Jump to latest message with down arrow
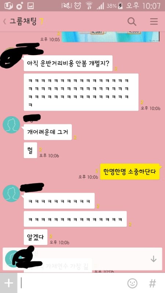Viewport: 165px width, 293px height. 153,259
